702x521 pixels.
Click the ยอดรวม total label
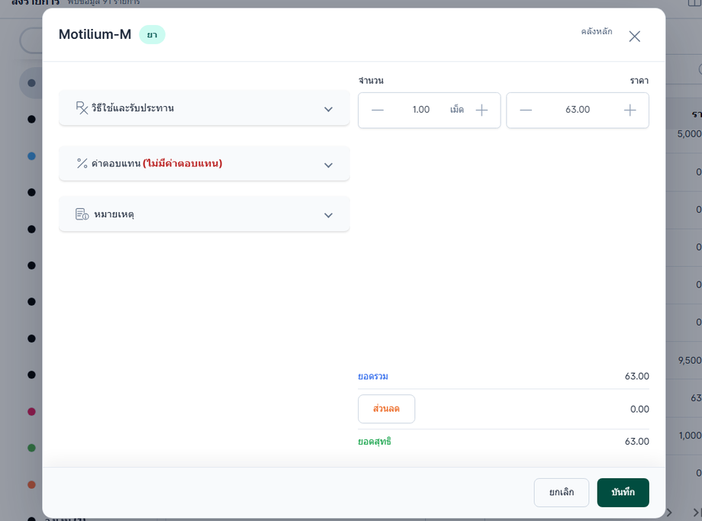click(373, 376)
